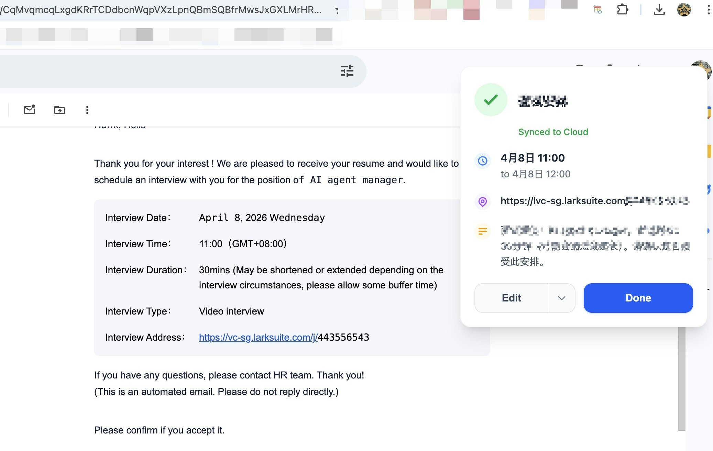Expand the dropdown arrow next to Edit

561,298
